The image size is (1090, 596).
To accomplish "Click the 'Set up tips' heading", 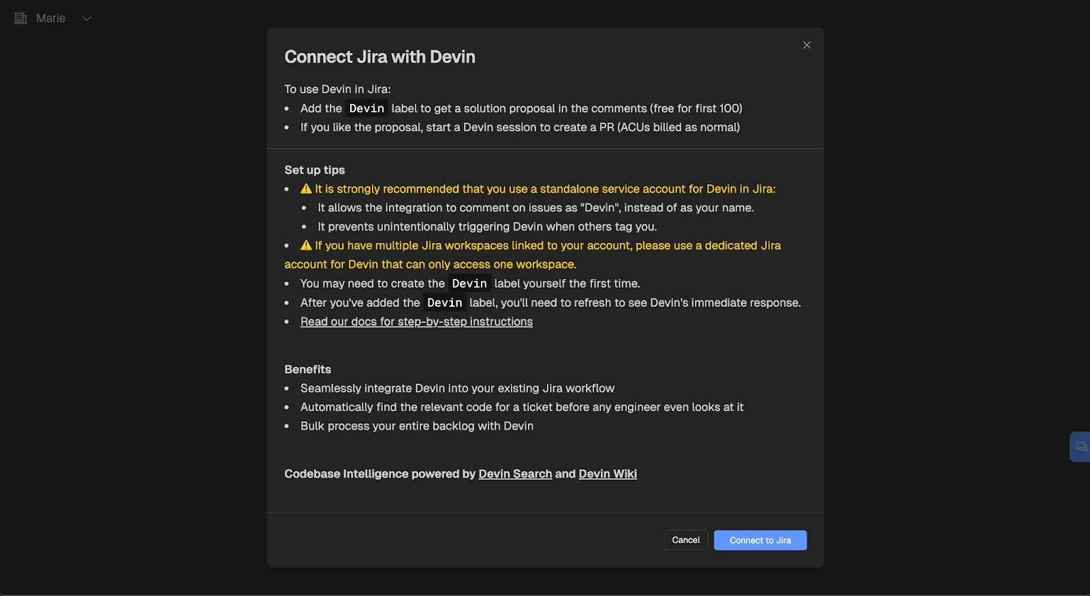I will 315,170.
